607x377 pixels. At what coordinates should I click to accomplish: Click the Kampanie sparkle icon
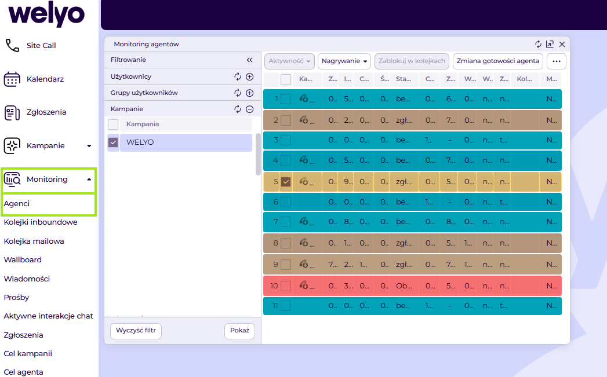(12, 146)
